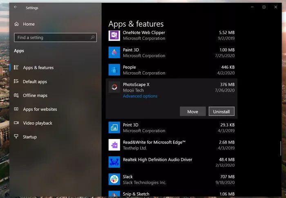Click the Video playback sidebar icon
Screen dimensions: 286x198
point(16,123)
